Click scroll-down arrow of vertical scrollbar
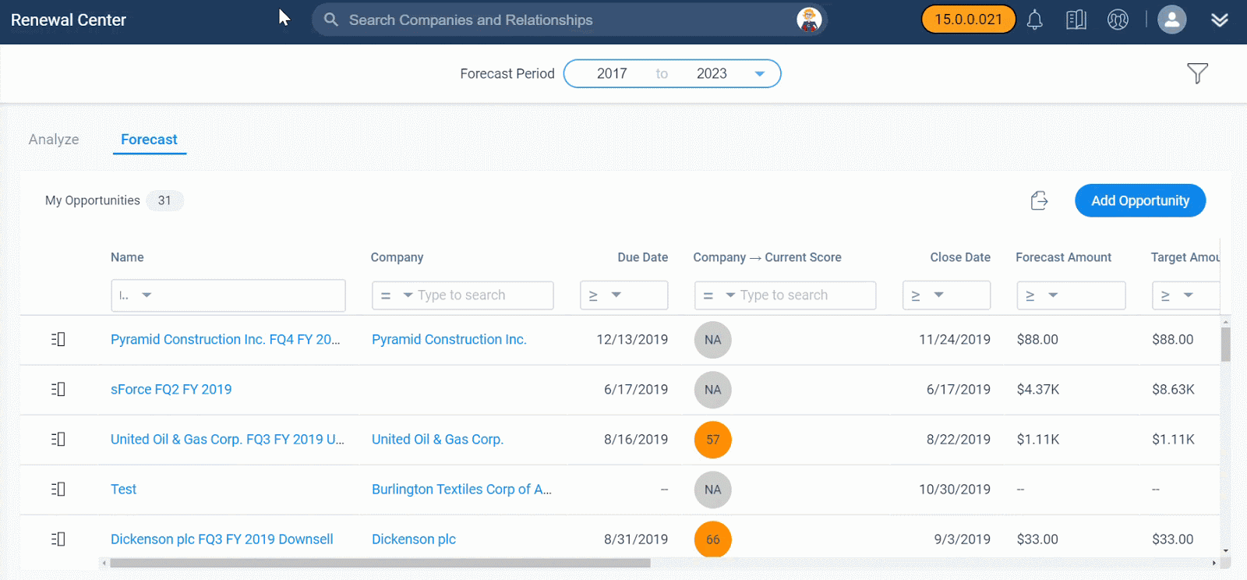This screenshot has height=580, width=1247. 1225,550
